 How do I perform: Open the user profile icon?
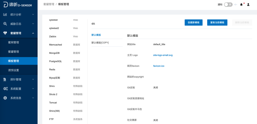pos(248,5)
